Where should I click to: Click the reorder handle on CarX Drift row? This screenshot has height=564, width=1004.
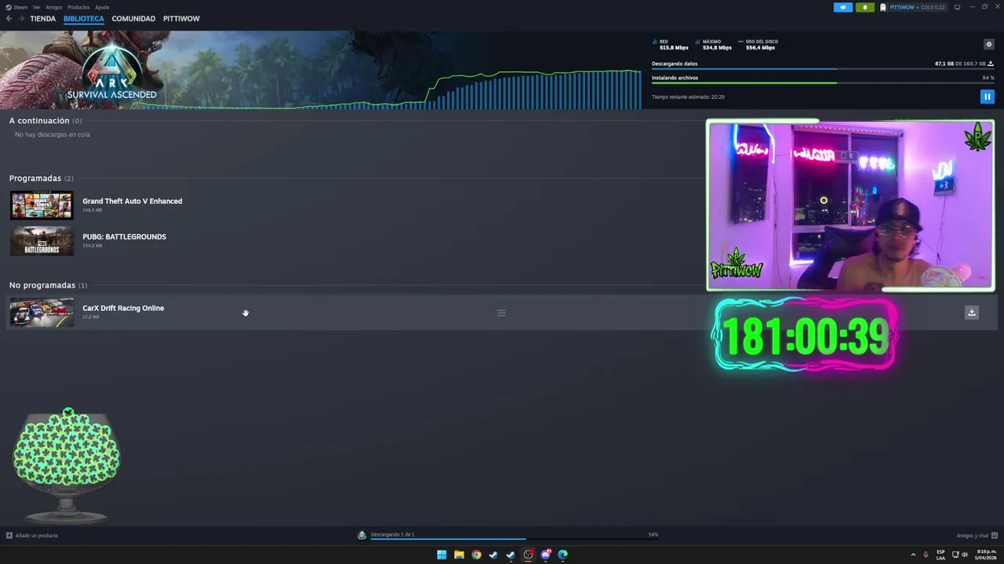click(501, 313)
